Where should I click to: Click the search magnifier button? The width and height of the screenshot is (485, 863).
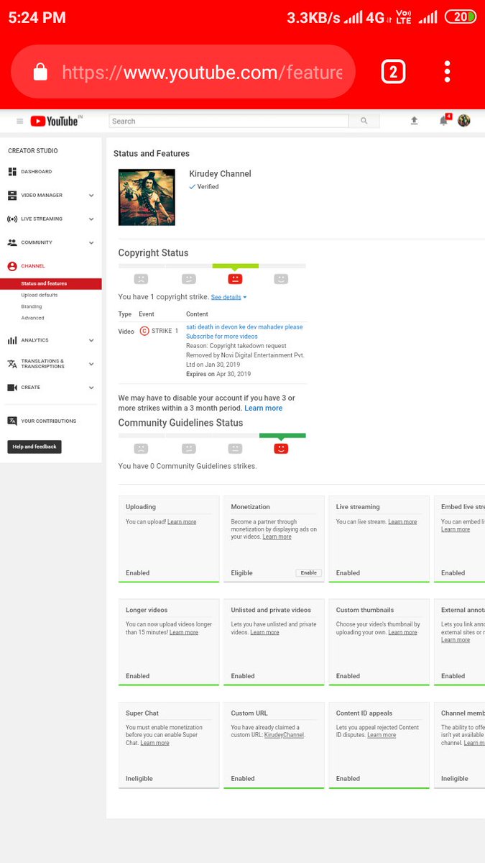[x=364, y=121]
